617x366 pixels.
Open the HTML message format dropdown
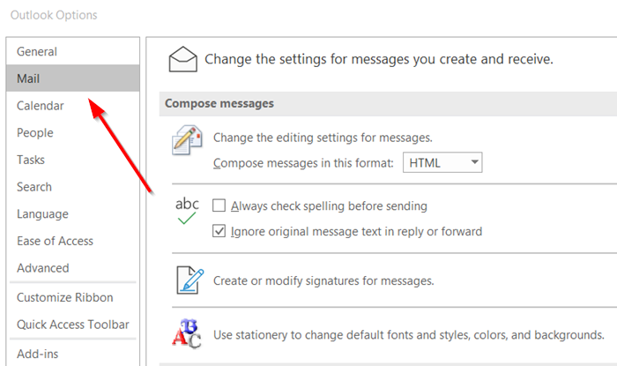[x=442, y=162]
